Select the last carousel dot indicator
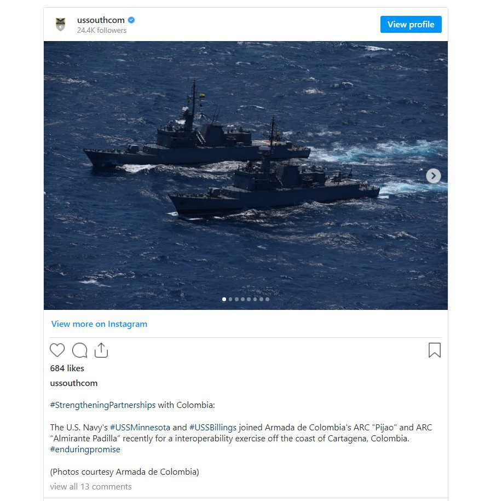This screenshot has width=485, height=501. pyautogui.click(x=268, y=300)
